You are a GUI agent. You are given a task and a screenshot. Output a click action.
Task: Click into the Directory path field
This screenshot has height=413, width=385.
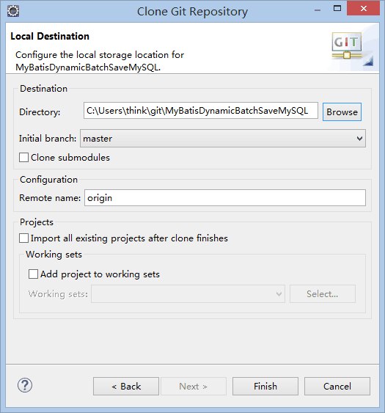click(201, 111)
